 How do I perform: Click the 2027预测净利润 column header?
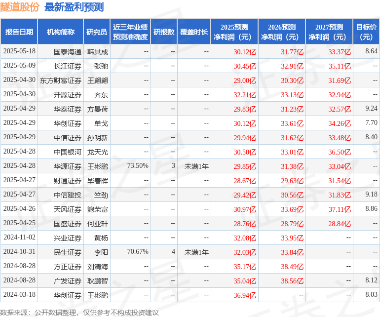pos(329,32)
